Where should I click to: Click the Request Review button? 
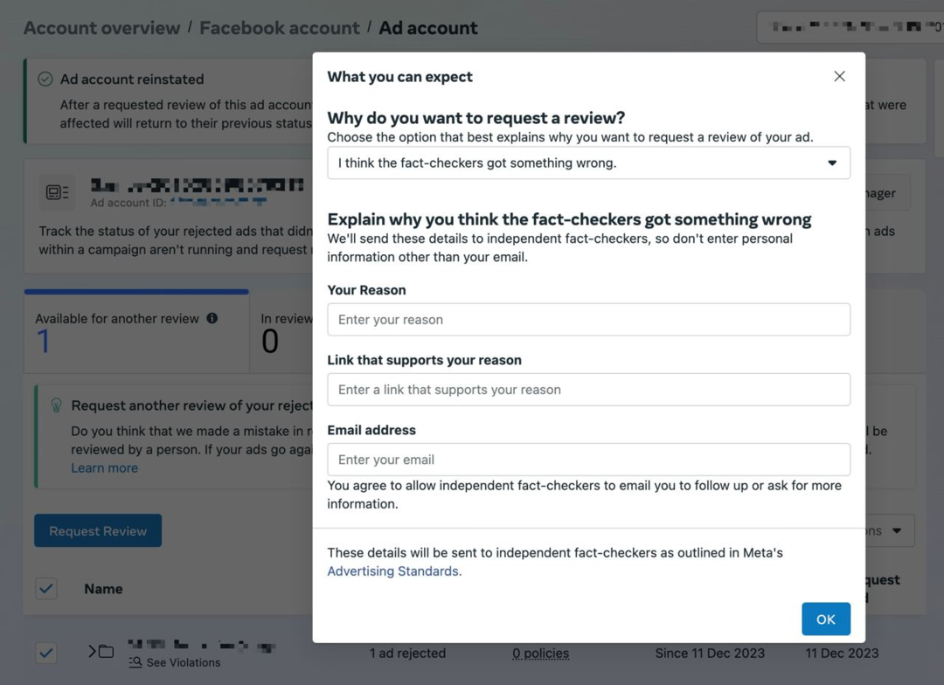98,531
